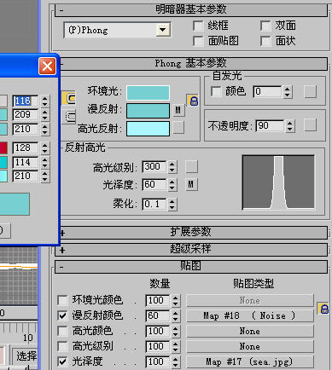
Task: Click the blank map button beside 高光级别 300
Action: pos(191,166)
